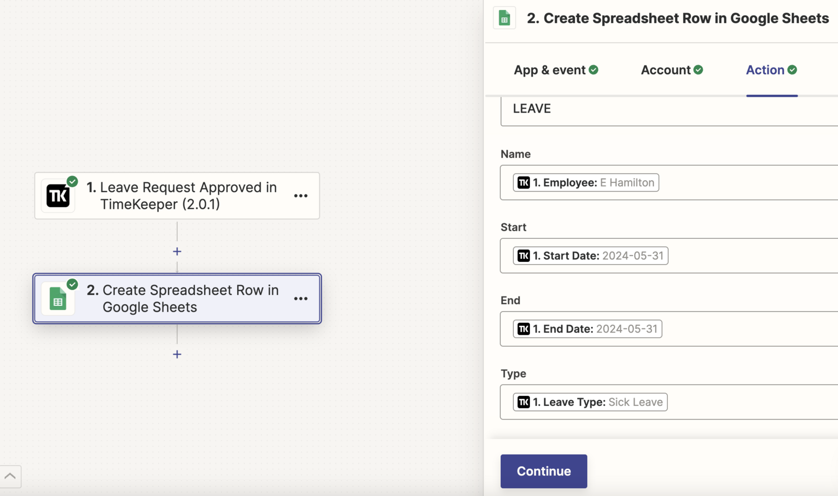Click the TimeKeeper icon in Employee pill
The image size is (838, 496).
click(x=524, y=182)
